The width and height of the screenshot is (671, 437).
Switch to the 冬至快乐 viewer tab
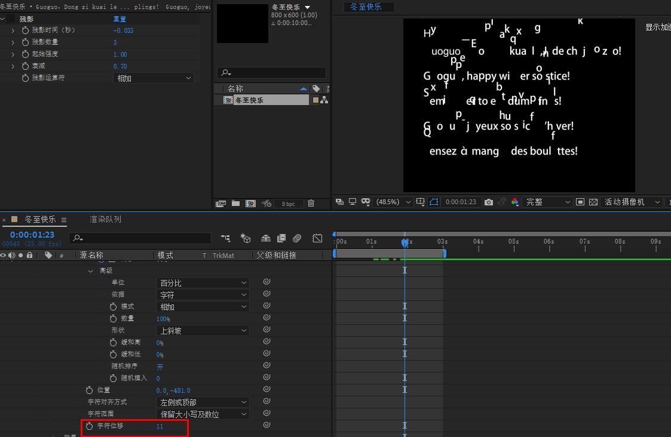pyautogui.click(x=366, y=7)
